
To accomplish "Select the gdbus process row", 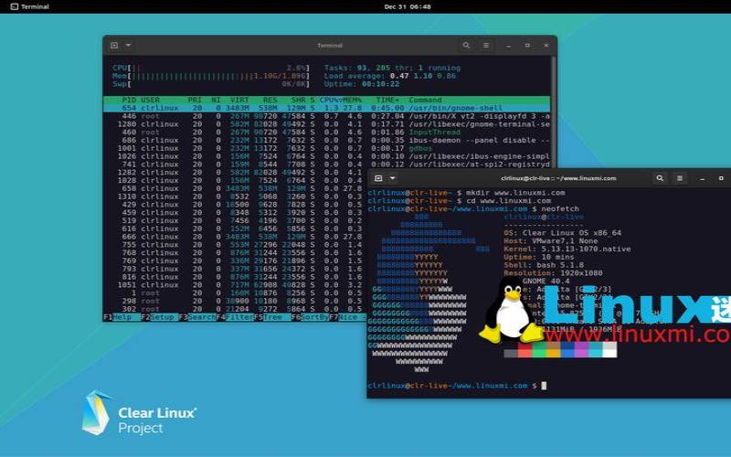I will pos(326,148).
